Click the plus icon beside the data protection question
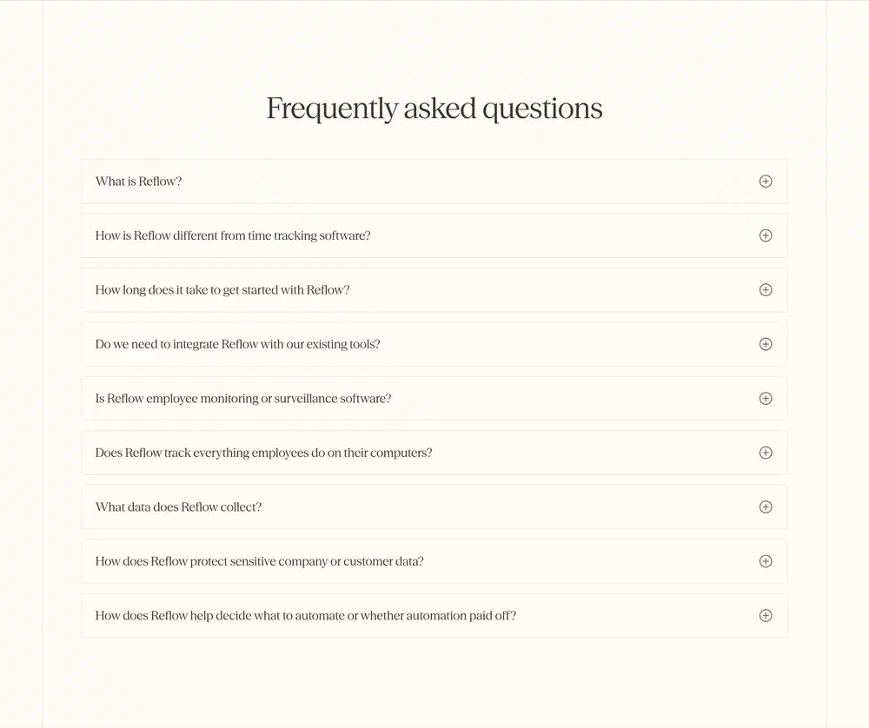 766,561
